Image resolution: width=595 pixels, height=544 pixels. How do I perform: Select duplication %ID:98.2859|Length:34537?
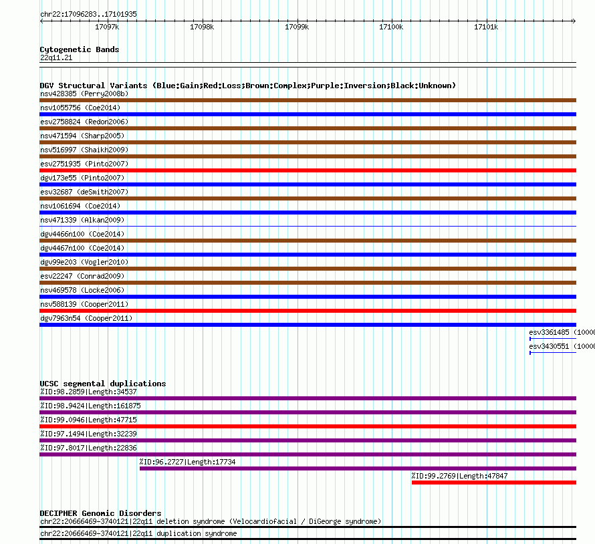pyautogui.click(x=88, y=392)
